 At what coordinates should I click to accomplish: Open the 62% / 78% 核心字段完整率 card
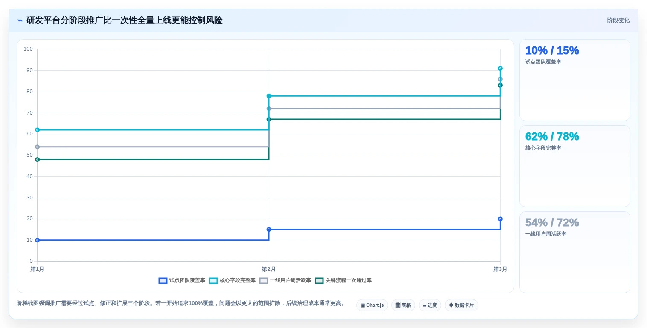pos(575,166)
